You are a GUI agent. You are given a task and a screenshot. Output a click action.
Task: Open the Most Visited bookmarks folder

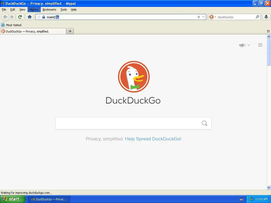click(x=11, y=25)
